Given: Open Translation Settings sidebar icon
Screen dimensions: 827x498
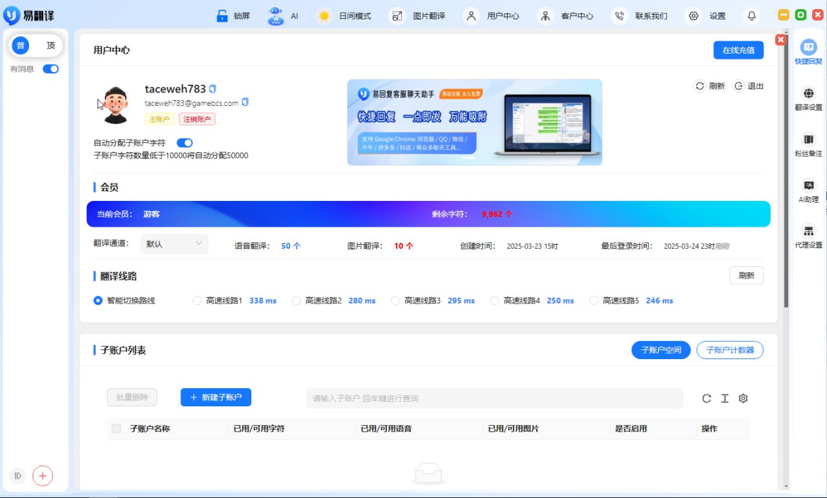Looking at the screenshot, I should tap(808, 99).
